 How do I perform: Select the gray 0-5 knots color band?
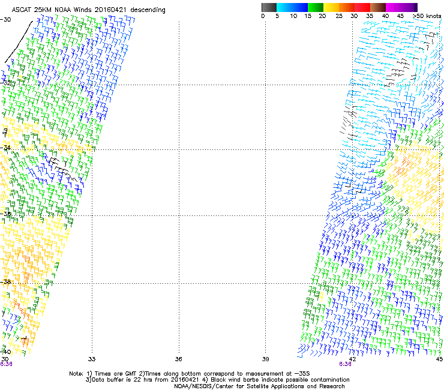click(269, 7)
